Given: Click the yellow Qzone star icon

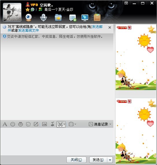Looking at the screenshot, I should point(27,10).
